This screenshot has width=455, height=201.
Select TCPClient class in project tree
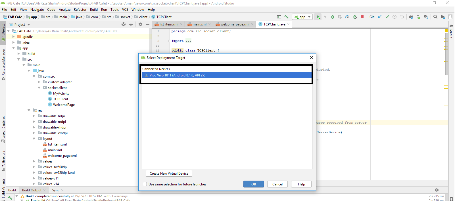(x=60, y=99)
